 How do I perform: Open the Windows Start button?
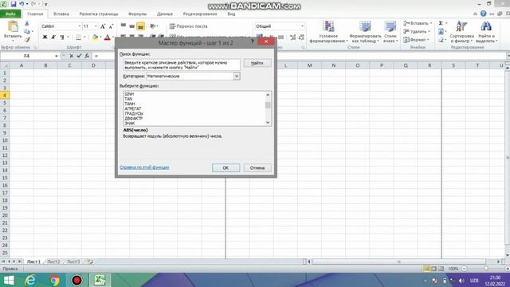point(9,280)
